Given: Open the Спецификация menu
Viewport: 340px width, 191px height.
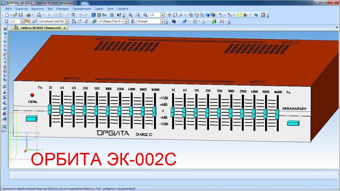Looking at the screenshot, I should click(x=82, y=9).
